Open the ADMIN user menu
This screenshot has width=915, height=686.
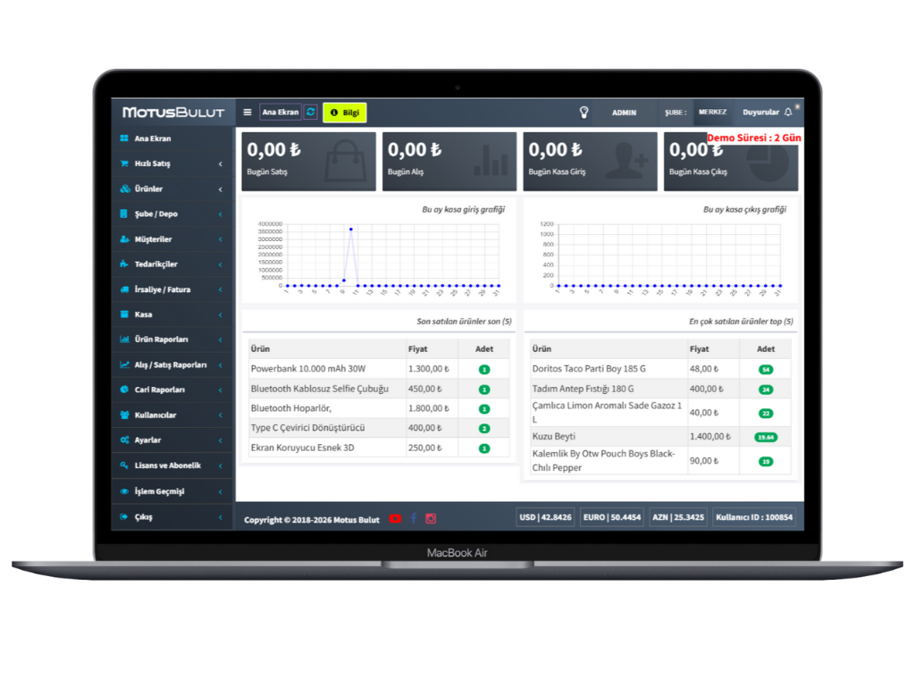[x=624, y=113]
